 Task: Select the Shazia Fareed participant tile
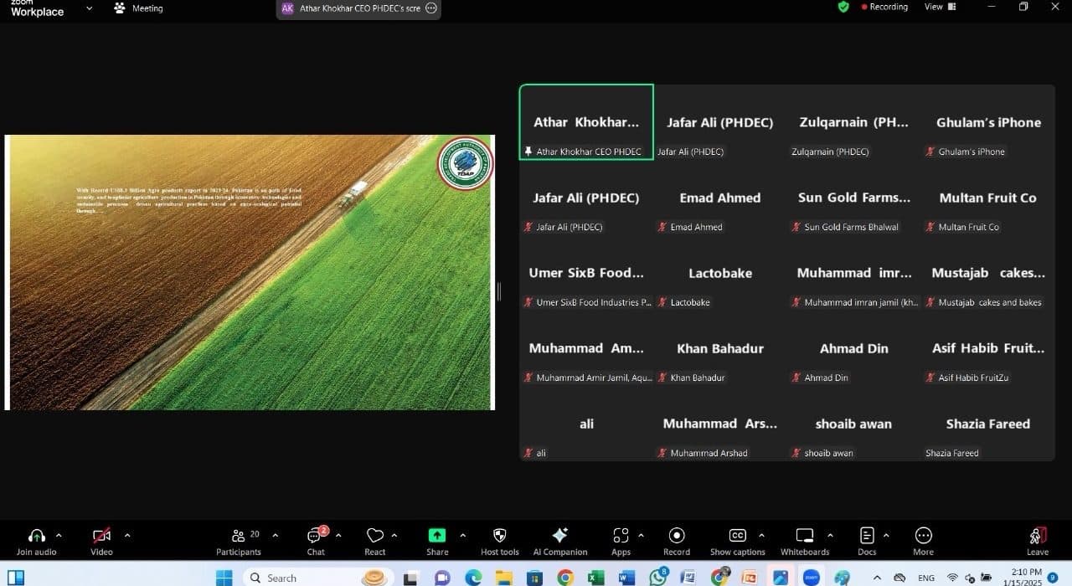(987, 431)
